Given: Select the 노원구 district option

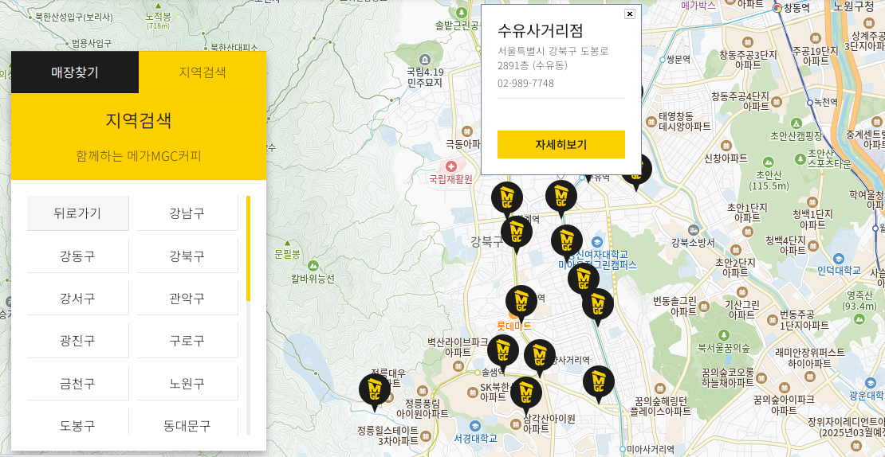Looking at the screenshot, I should (187, 384).
